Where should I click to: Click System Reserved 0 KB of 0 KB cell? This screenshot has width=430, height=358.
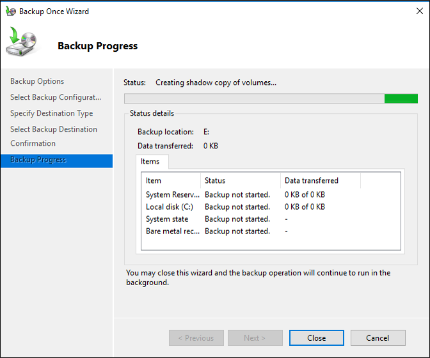[305, 194]
